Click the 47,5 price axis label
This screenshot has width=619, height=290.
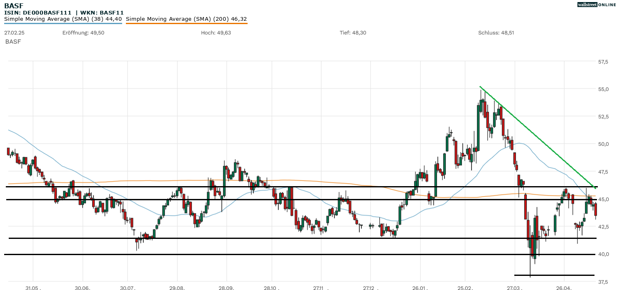coord(603,172)
